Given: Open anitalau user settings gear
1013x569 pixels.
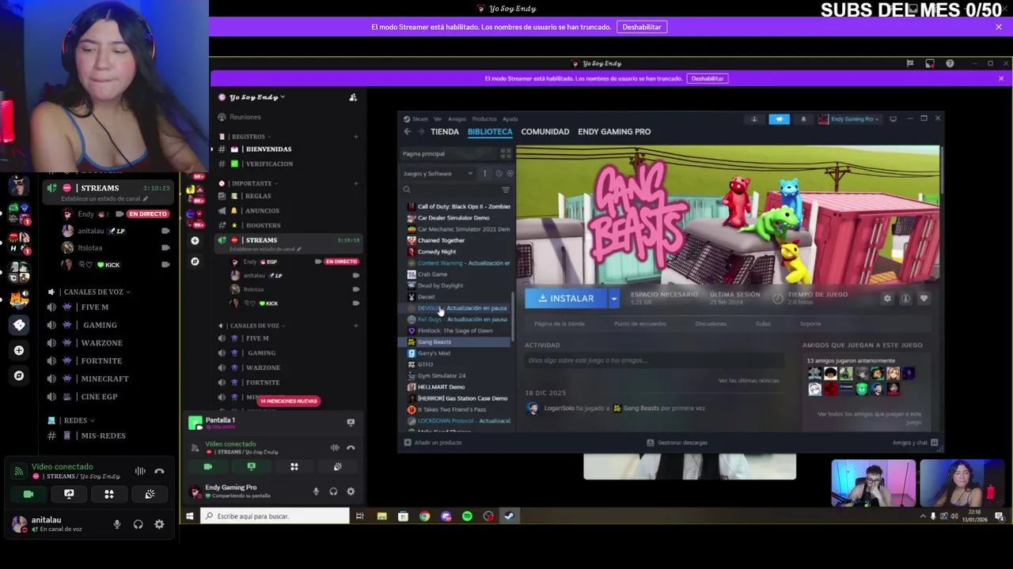Looking at the screenshot, I should (x=159, y=525).
